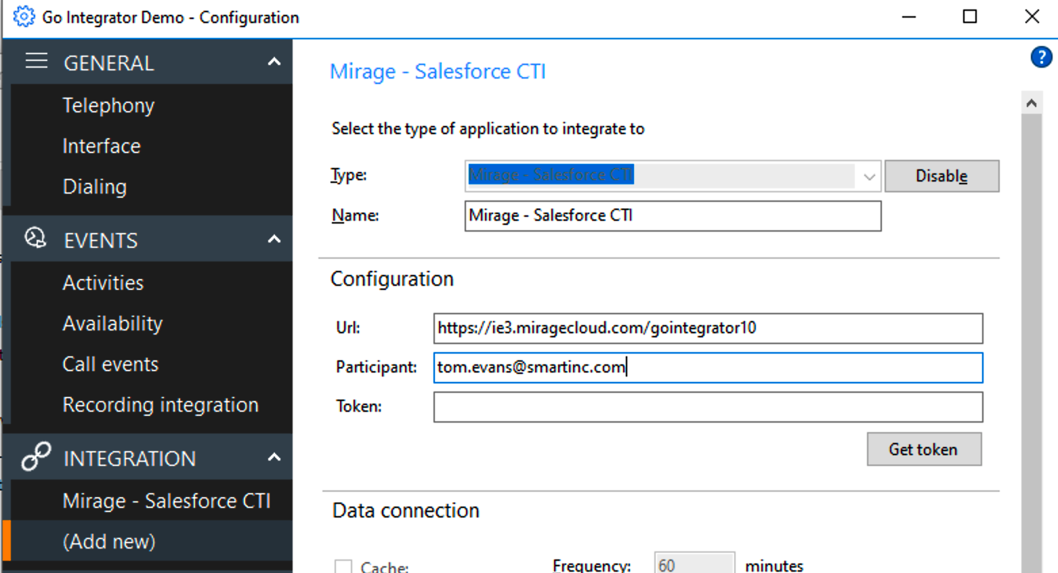
Task: Open the Interface settings page
Action: 102,146
